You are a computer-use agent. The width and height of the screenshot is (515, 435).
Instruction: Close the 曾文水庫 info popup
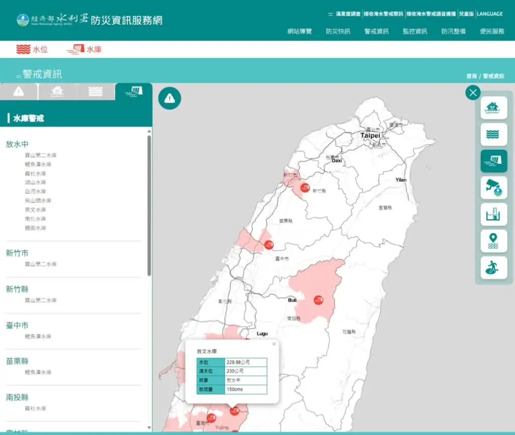tap(274, 344)
